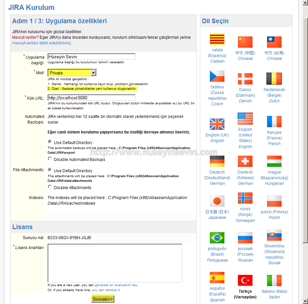Select the Italian flag icon
Image resolution: width=308 pixels, height=304 pixels.
274,280
